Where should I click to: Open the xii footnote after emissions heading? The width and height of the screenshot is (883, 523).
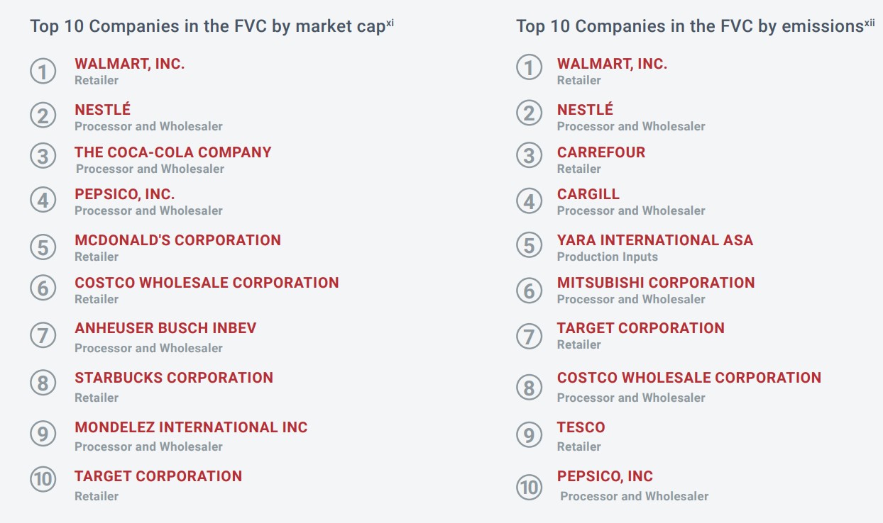pyautogui.click(x=870, y=23)
